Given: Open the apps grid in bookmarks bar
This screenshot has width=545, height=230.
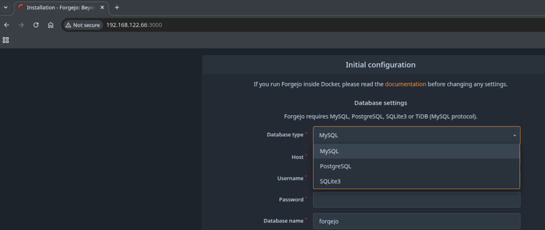Looking at the screenshot, I should coord(6,40).
